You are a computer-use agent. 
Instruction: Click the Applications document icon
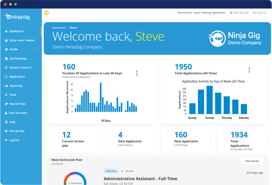tap(6, 77)
